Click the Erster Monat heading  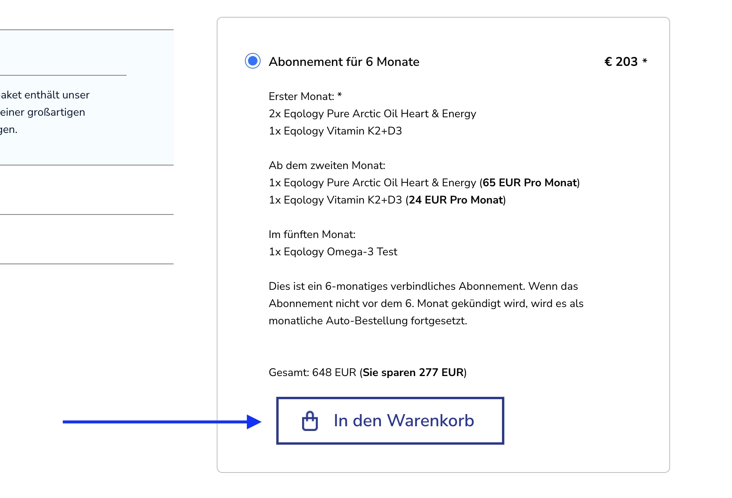pyautogui.click(x=305, y=96)
